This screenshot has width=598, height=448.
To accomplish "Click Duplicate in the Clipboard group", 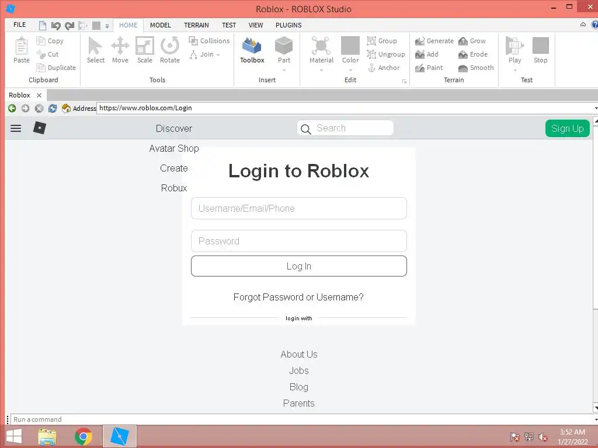I will tap(56, 68).
